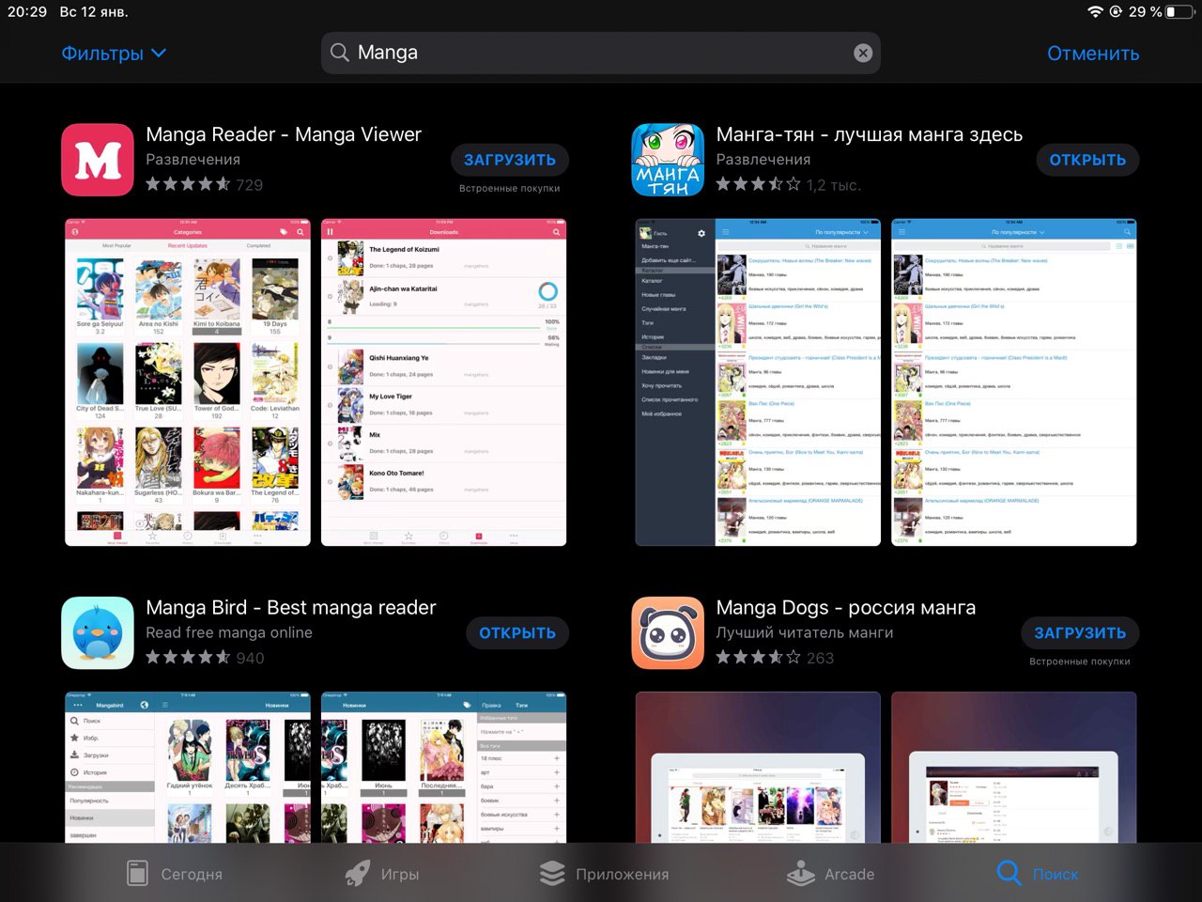
Task: Download Manga Reader with ЗАГРУЗИТЬ
Action: (x=510, y=160)
